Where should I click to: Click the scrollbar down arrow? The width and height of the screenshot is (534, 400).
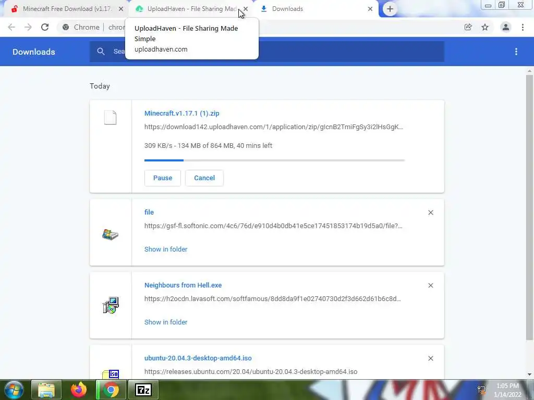tap(529, 374)
